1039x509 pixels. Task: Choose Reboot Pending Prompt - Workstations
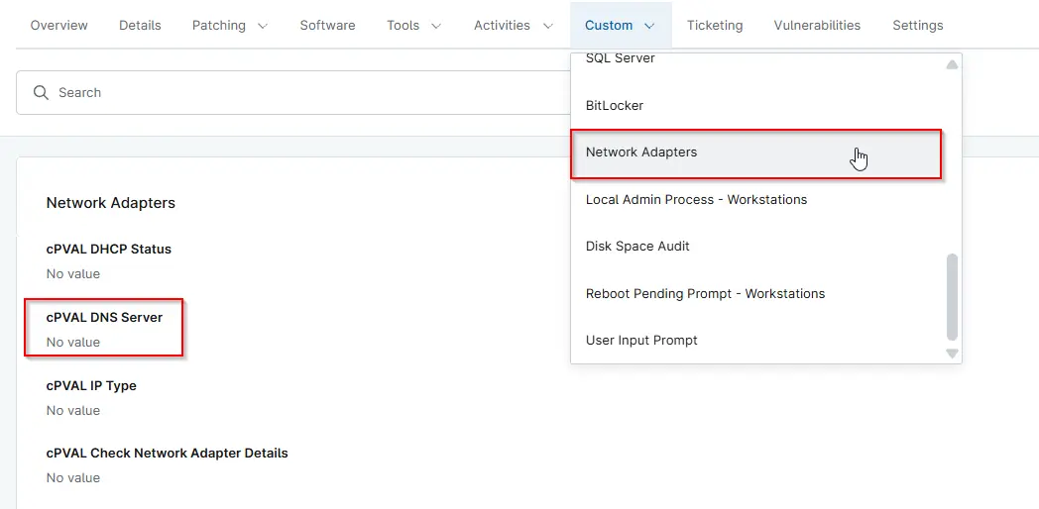[x=705, y=293]
